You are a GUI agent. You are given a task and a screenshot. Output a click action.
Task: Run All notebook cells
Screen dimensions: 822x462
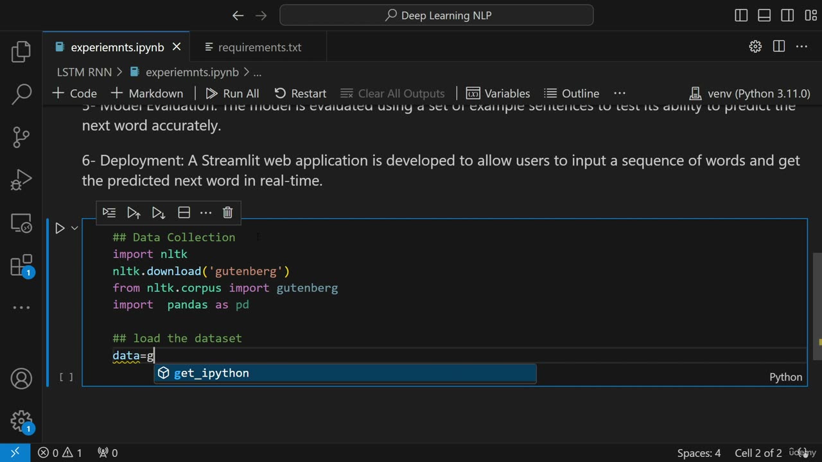232,93
